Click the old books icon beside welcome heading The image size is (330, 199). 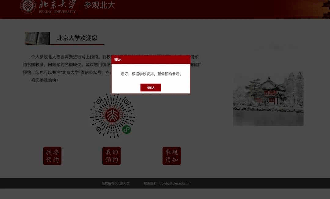pos(38,38)
